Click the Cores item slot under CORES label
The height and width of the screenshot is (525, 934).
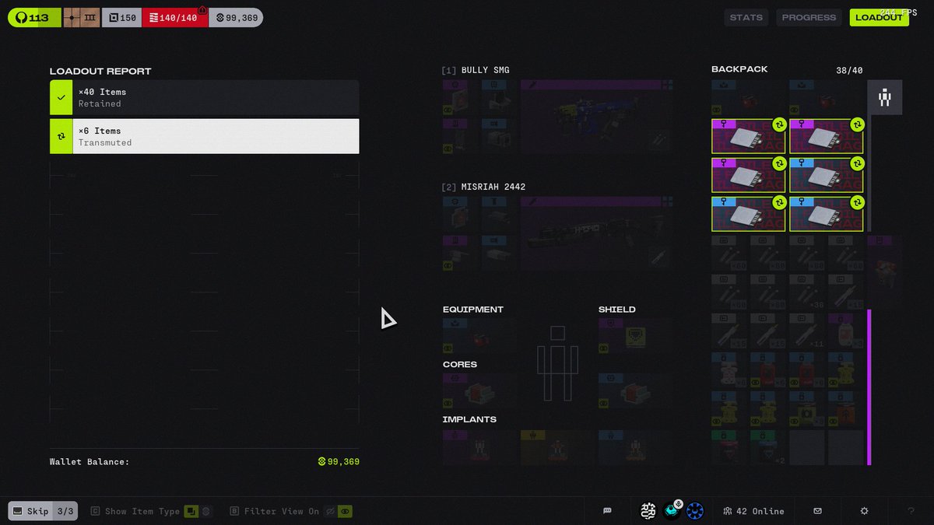[479, 391]
